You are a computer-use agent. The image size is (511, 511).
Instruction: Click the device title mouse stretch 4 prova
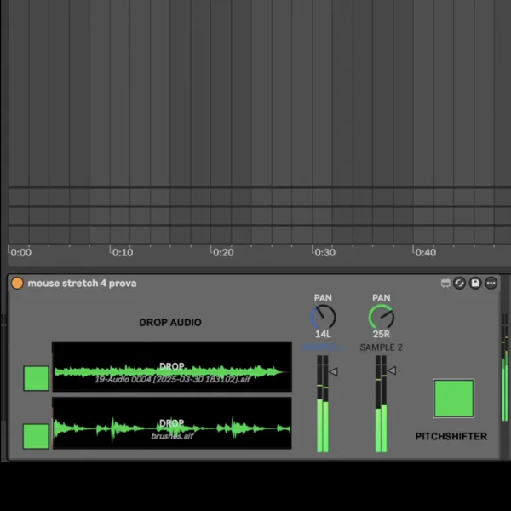tap(82, 283)
